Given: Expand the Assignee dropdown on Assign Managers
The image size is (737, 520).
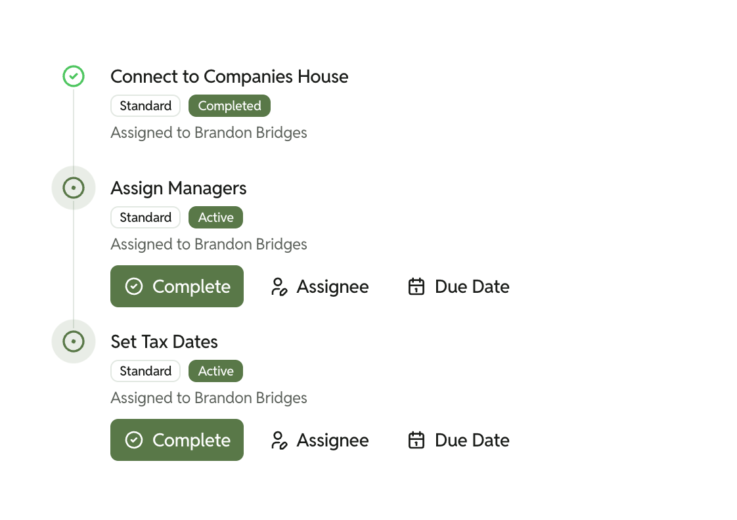Looking at the screenshot, I should (x=319, y=286).
